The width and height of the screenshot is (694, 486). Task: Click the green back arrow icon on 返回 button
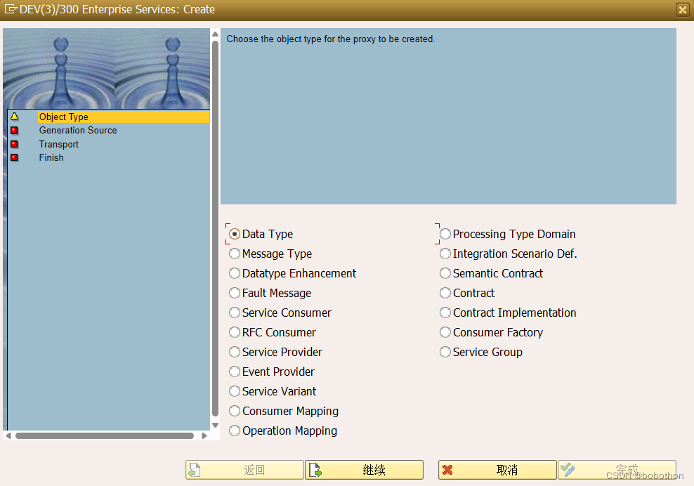[x=197, y=469]
